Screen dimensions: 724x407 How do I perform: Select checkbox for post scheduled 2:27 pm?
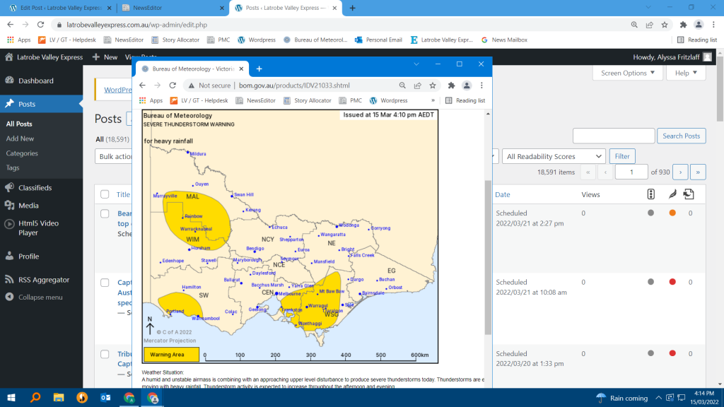(105, 213)
